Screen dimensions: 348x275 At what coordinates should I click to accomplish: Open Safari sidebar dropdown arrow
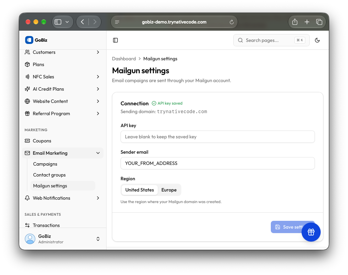[x=67, y=22]
